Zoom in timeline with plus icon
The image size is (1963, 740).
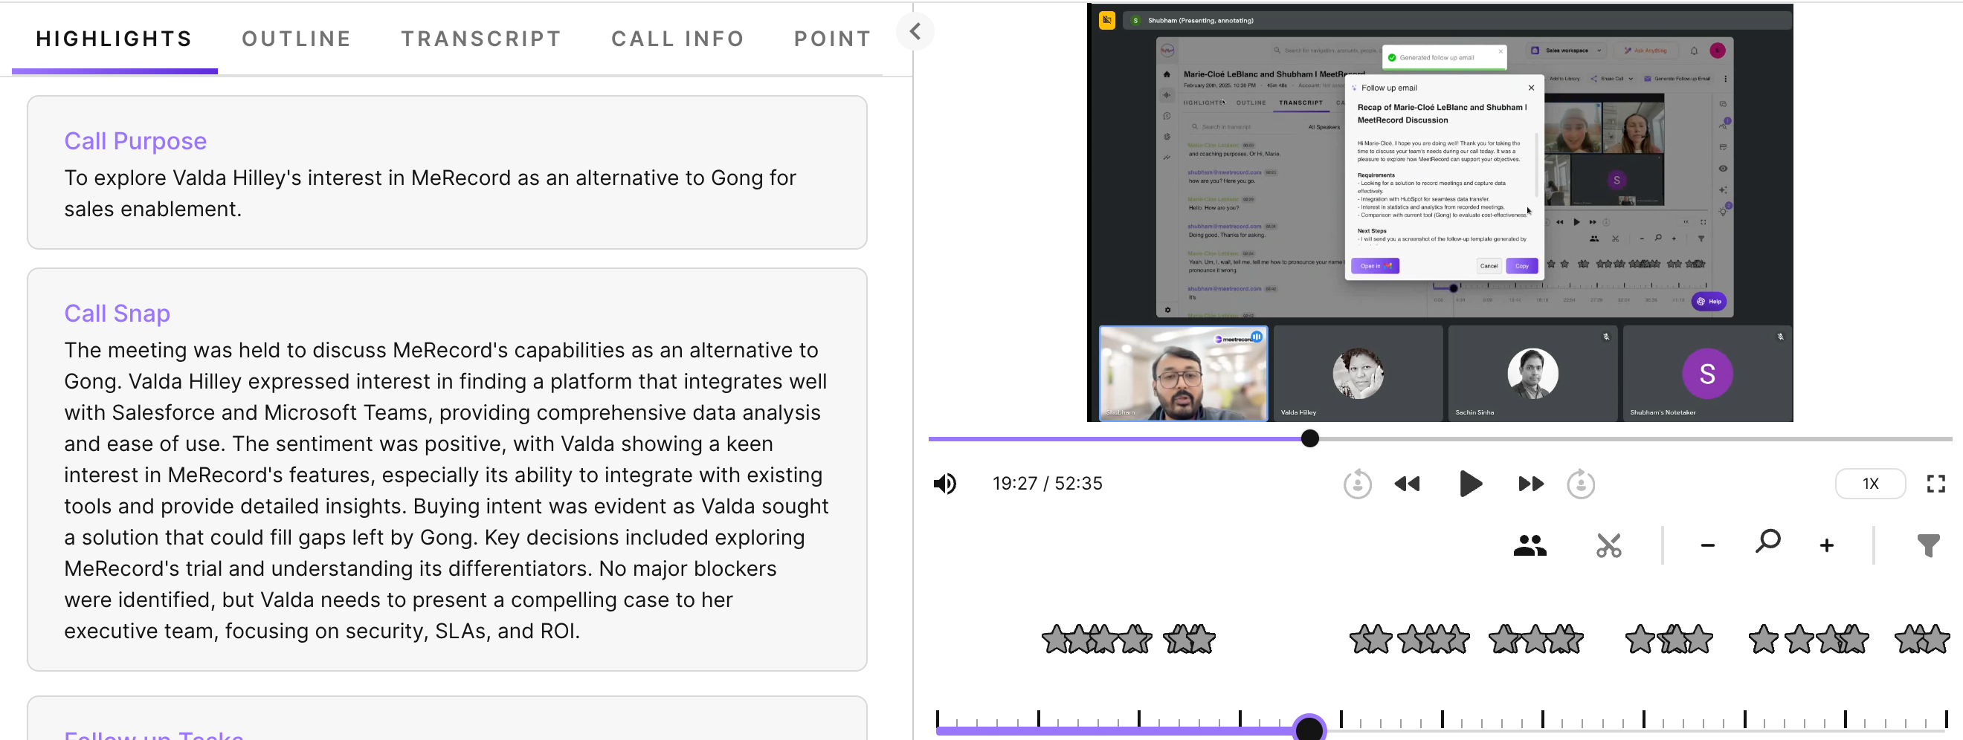pyautogui.click(x=1826, y=545)
